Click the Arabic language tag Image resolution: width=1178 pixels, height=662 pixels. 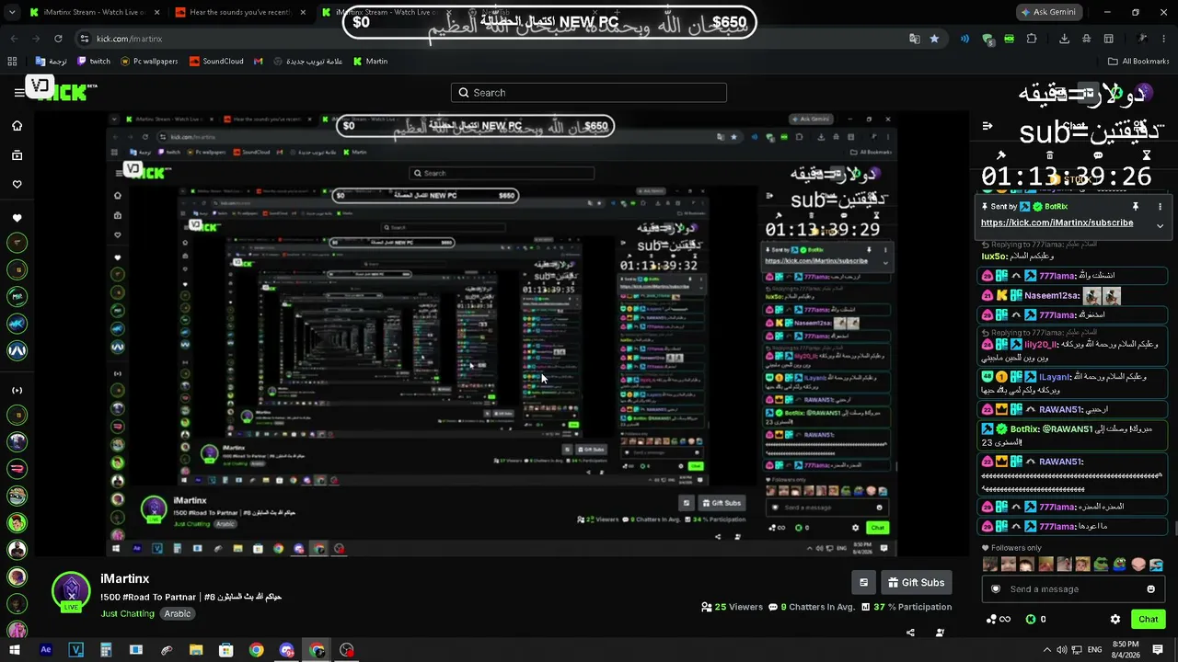point(178,613)
